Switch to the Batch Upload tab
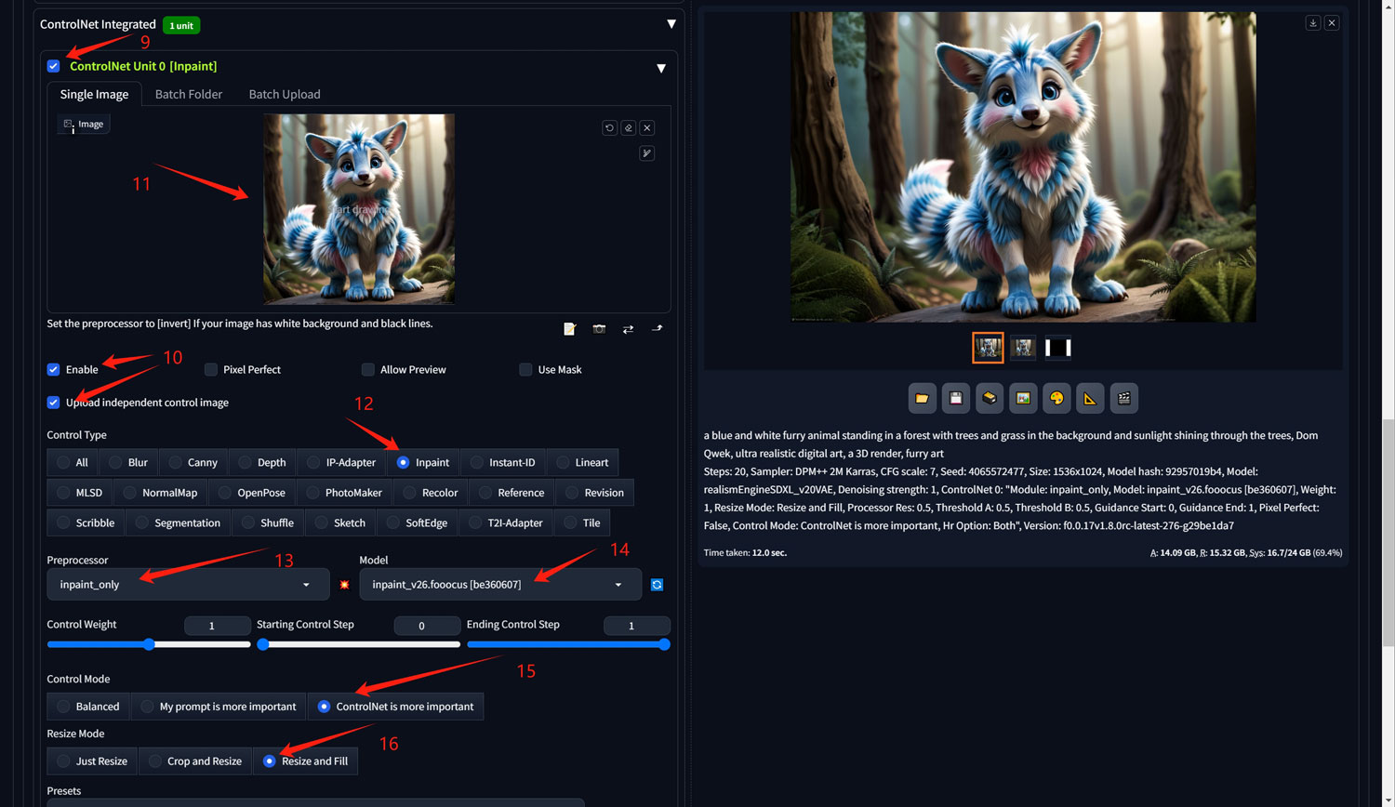1395x807 pixels. click(285, 95)
